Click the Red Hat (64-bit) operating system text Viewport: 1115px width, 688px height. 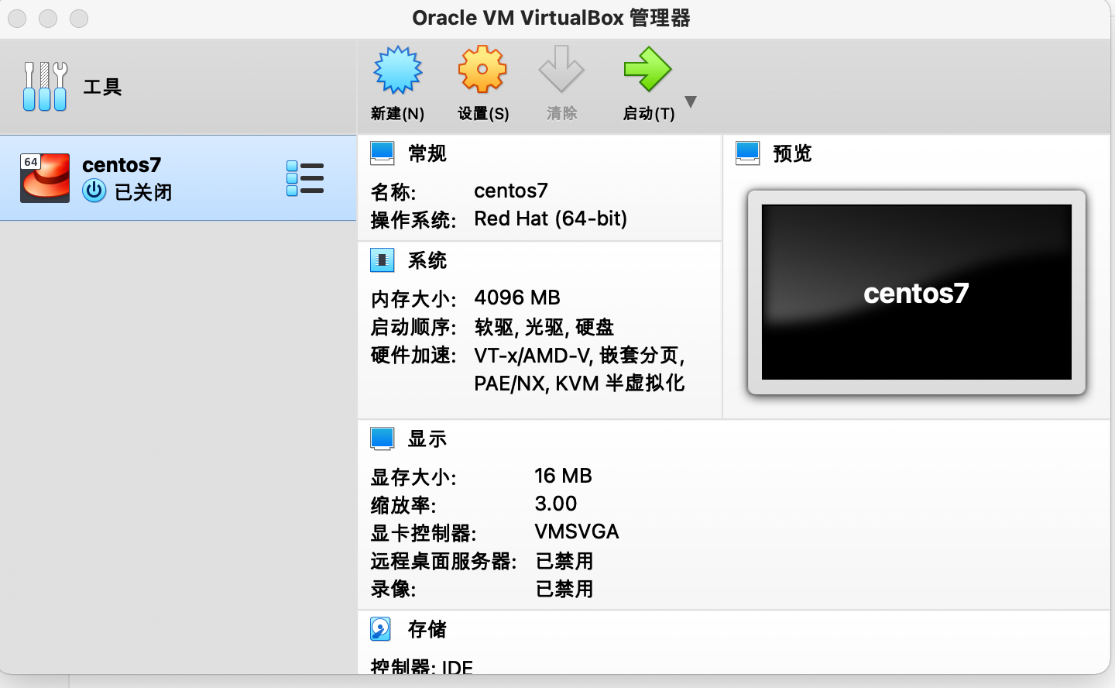[550, 218]
